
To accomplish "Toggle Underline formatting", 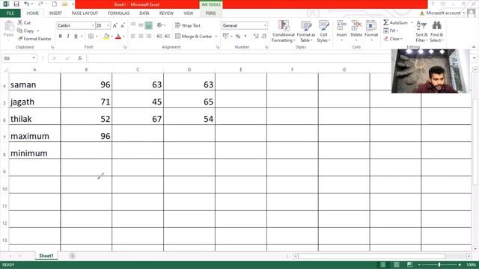I will pyautogui.click(x=76, y=37).
